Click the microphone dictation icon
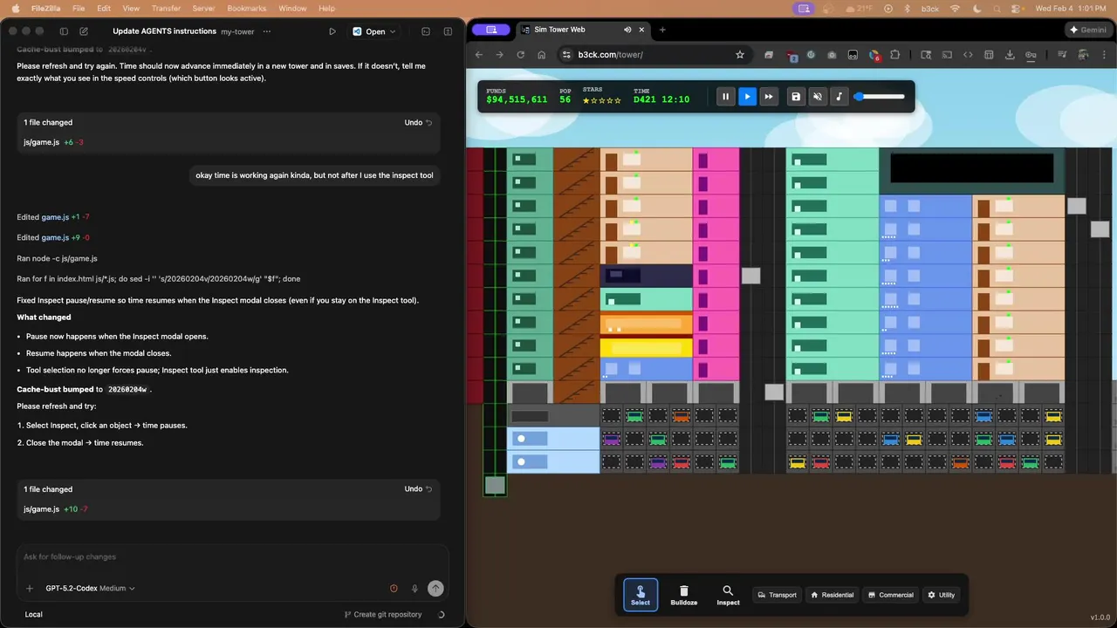The image size is (1117, 628). (415, 589)
